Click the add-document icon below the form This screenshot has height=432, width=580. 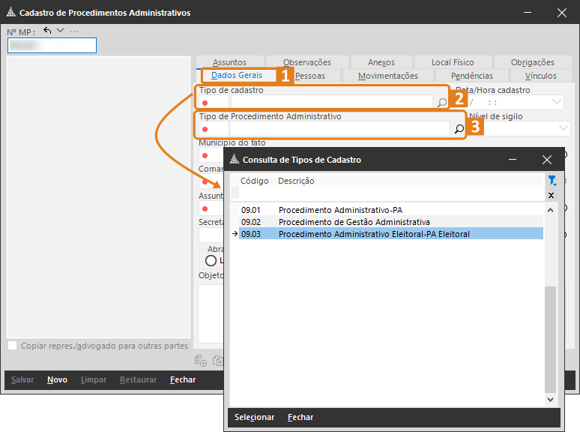click(201, 361)
